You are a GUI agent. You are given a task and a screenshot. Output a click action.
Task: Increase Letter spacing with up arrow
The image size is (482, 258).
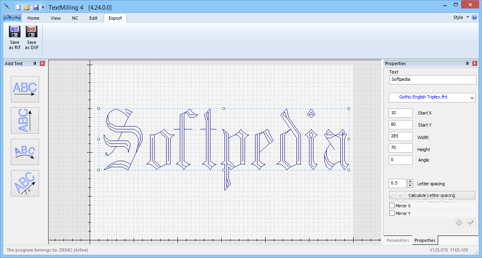[410, 182]
